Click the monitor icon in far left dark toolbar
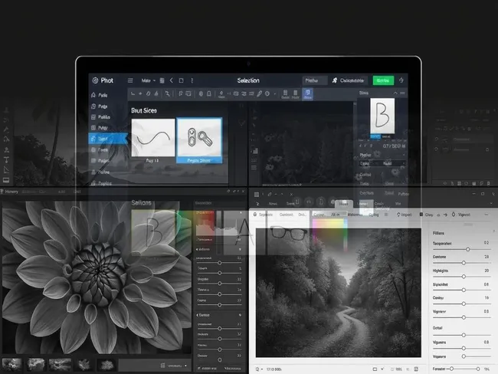Screen dimensions: 498x374 click(6, 181)
